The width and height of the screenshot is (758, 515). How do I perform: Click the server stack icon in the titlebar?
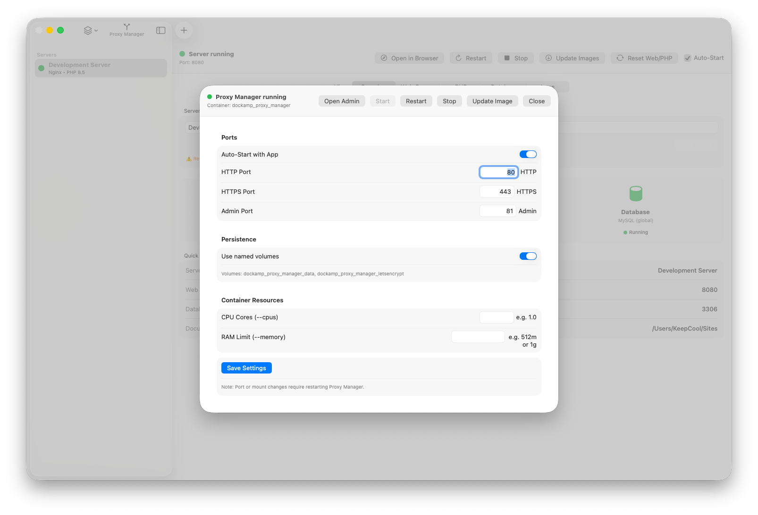[x=88, y=30]
